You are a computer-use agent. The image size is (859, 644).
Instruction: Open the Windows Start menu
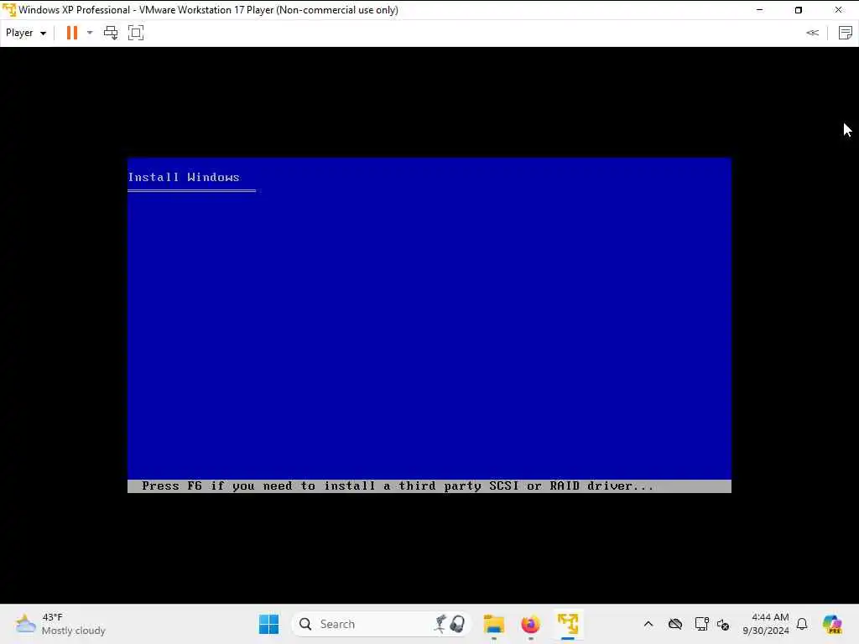268,624
